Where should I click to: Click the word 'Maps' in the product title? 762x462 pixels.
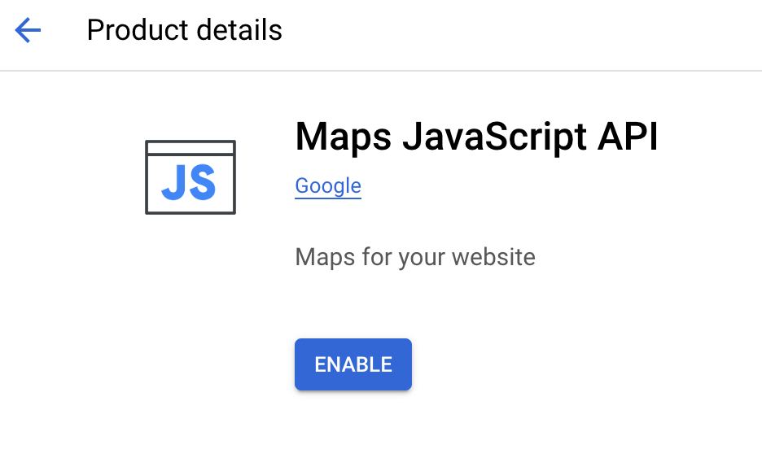pos(341,137)
